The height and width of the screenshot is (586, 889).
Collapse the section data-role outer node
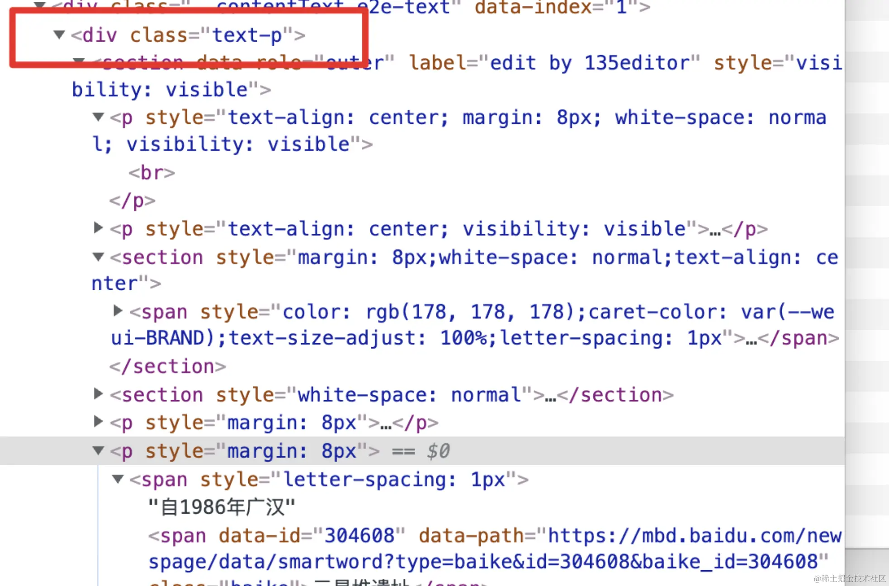click(x=79, y=61)
